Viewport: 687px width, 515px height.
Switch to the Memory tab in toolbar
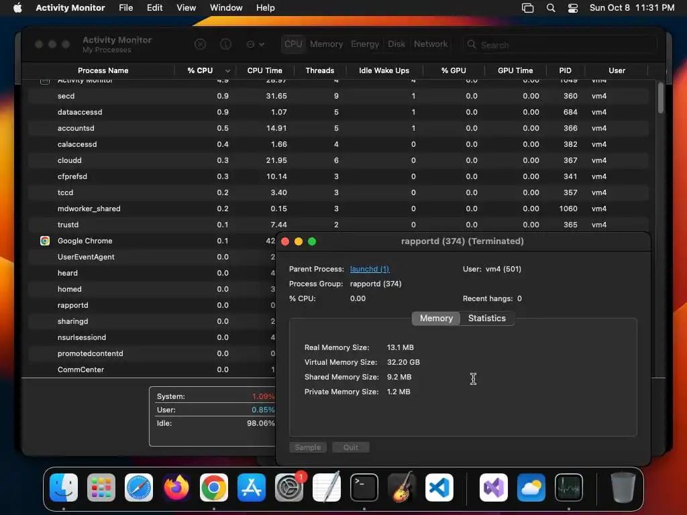coord(327,44)
